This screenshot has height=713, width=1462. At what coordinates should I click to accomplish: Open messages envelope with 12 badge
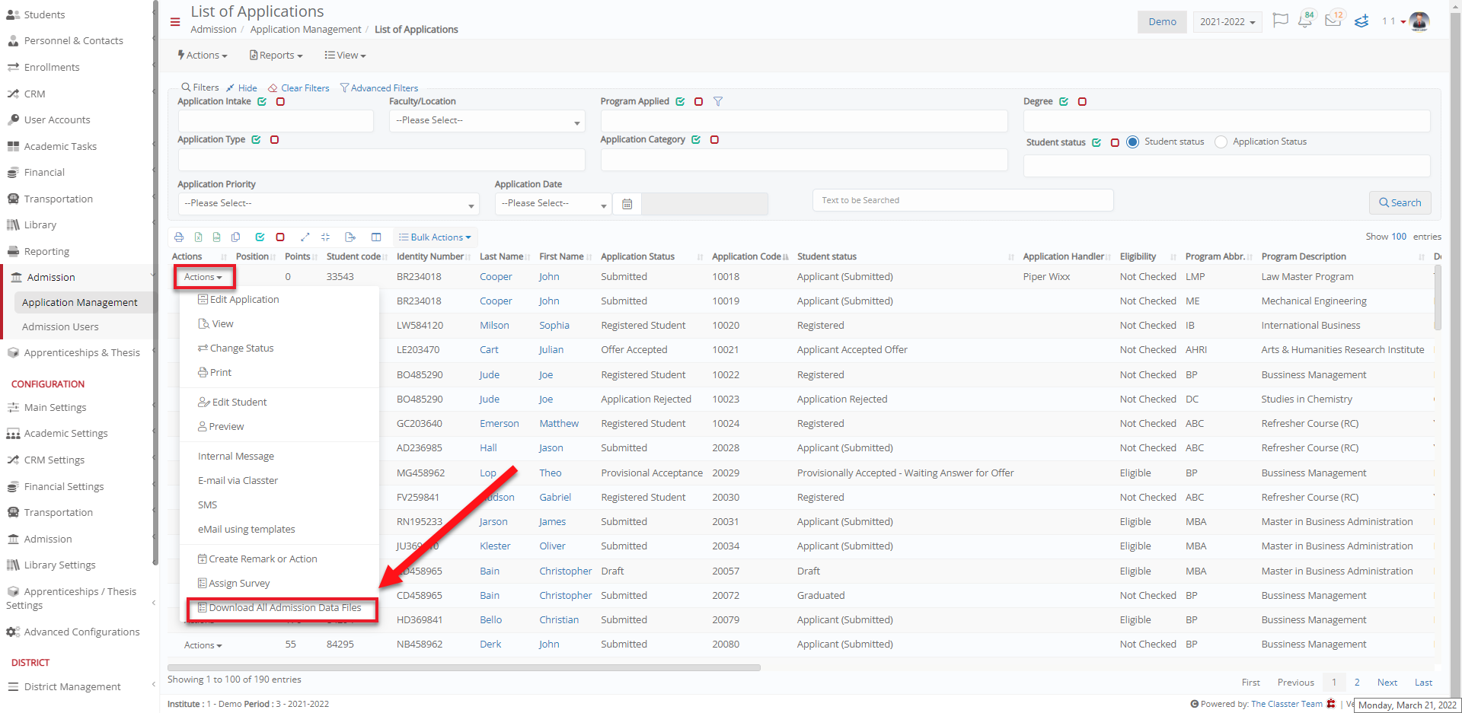pos(1333,20)
